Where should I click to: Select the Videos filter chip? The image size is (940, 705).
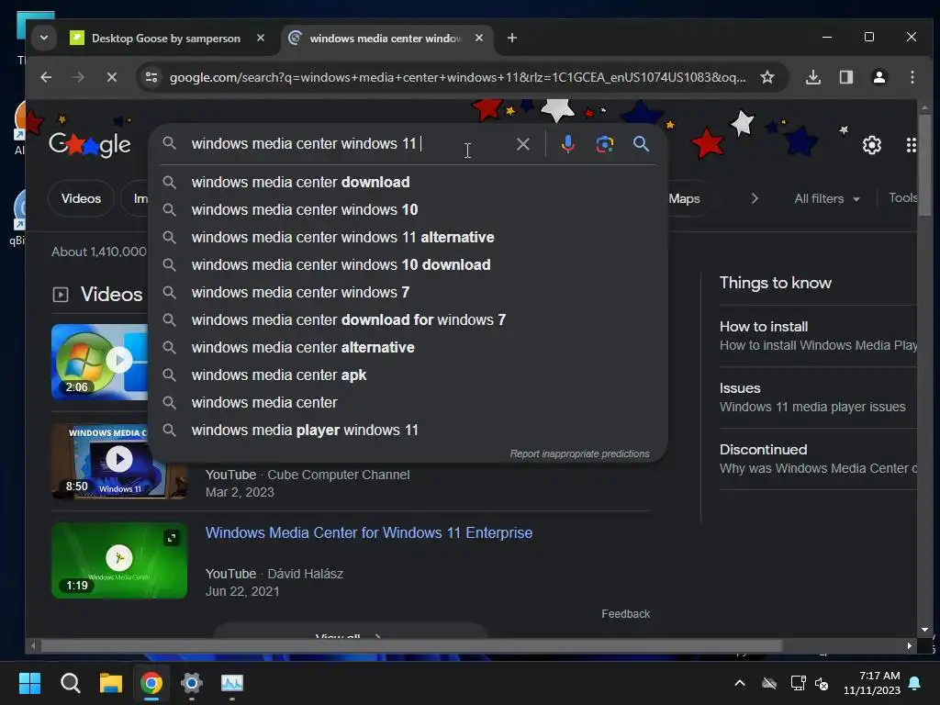coord(81,198)
